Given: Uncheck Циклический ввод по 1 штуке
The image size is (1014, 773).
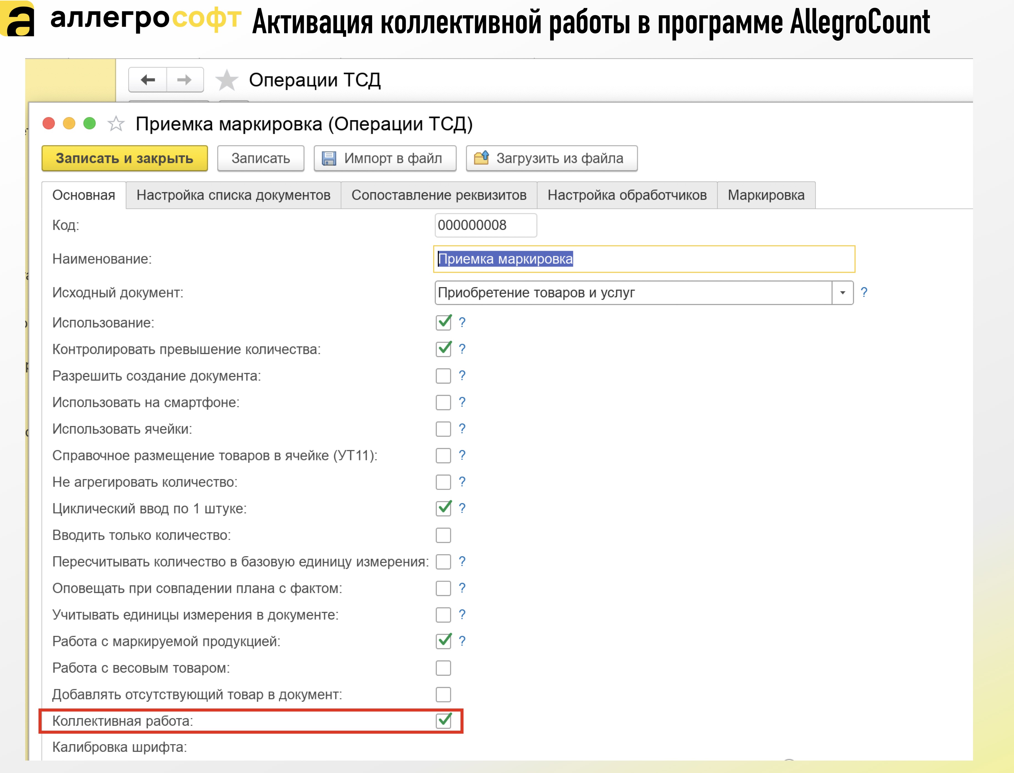Looking at the screenshot, I should 444,508.
